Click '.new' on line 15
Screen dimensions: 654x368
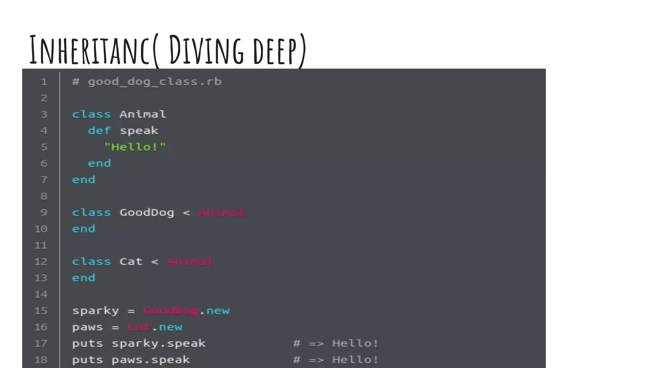[x=214, y=311]
